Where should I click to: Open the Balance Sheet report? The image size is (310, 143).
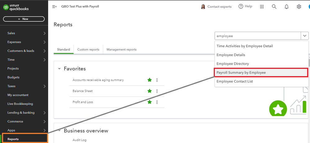pyautogui.click(x=83, y=91)
